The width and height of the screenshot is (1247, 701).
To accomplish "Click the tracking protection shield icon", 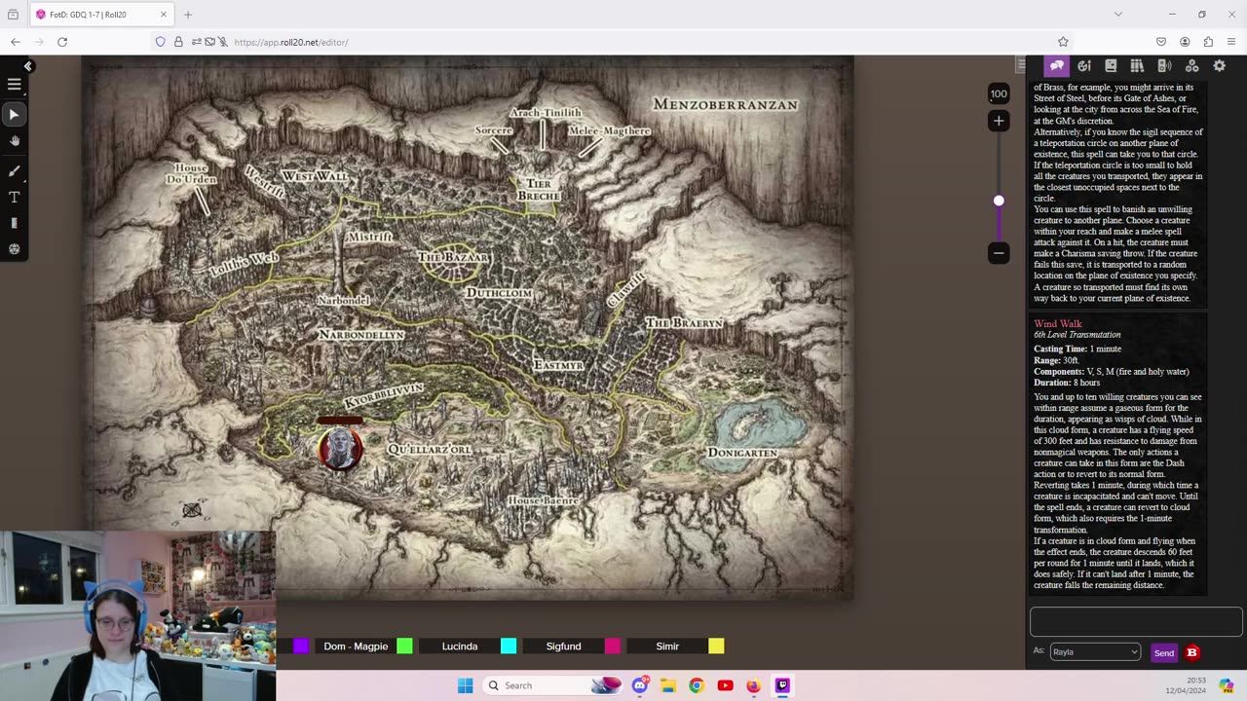I will click(x=161, y=42).
